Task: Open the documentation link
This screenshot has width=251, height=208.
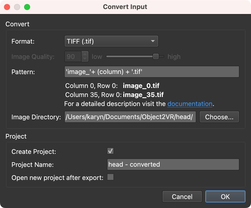Action: tap(190, 104)
